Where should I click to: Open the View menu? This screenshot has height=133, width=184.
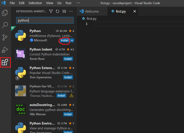pyautogui.click(x=50, y=3)
